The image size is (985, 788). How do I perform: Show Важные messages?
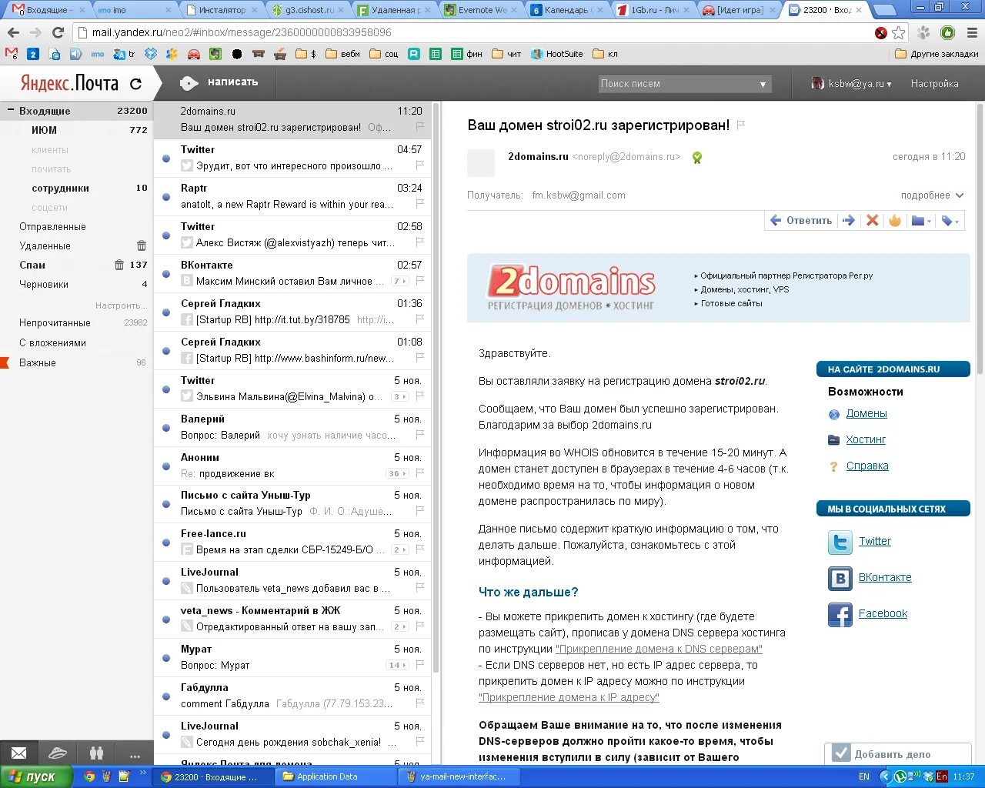coord(38,363)
